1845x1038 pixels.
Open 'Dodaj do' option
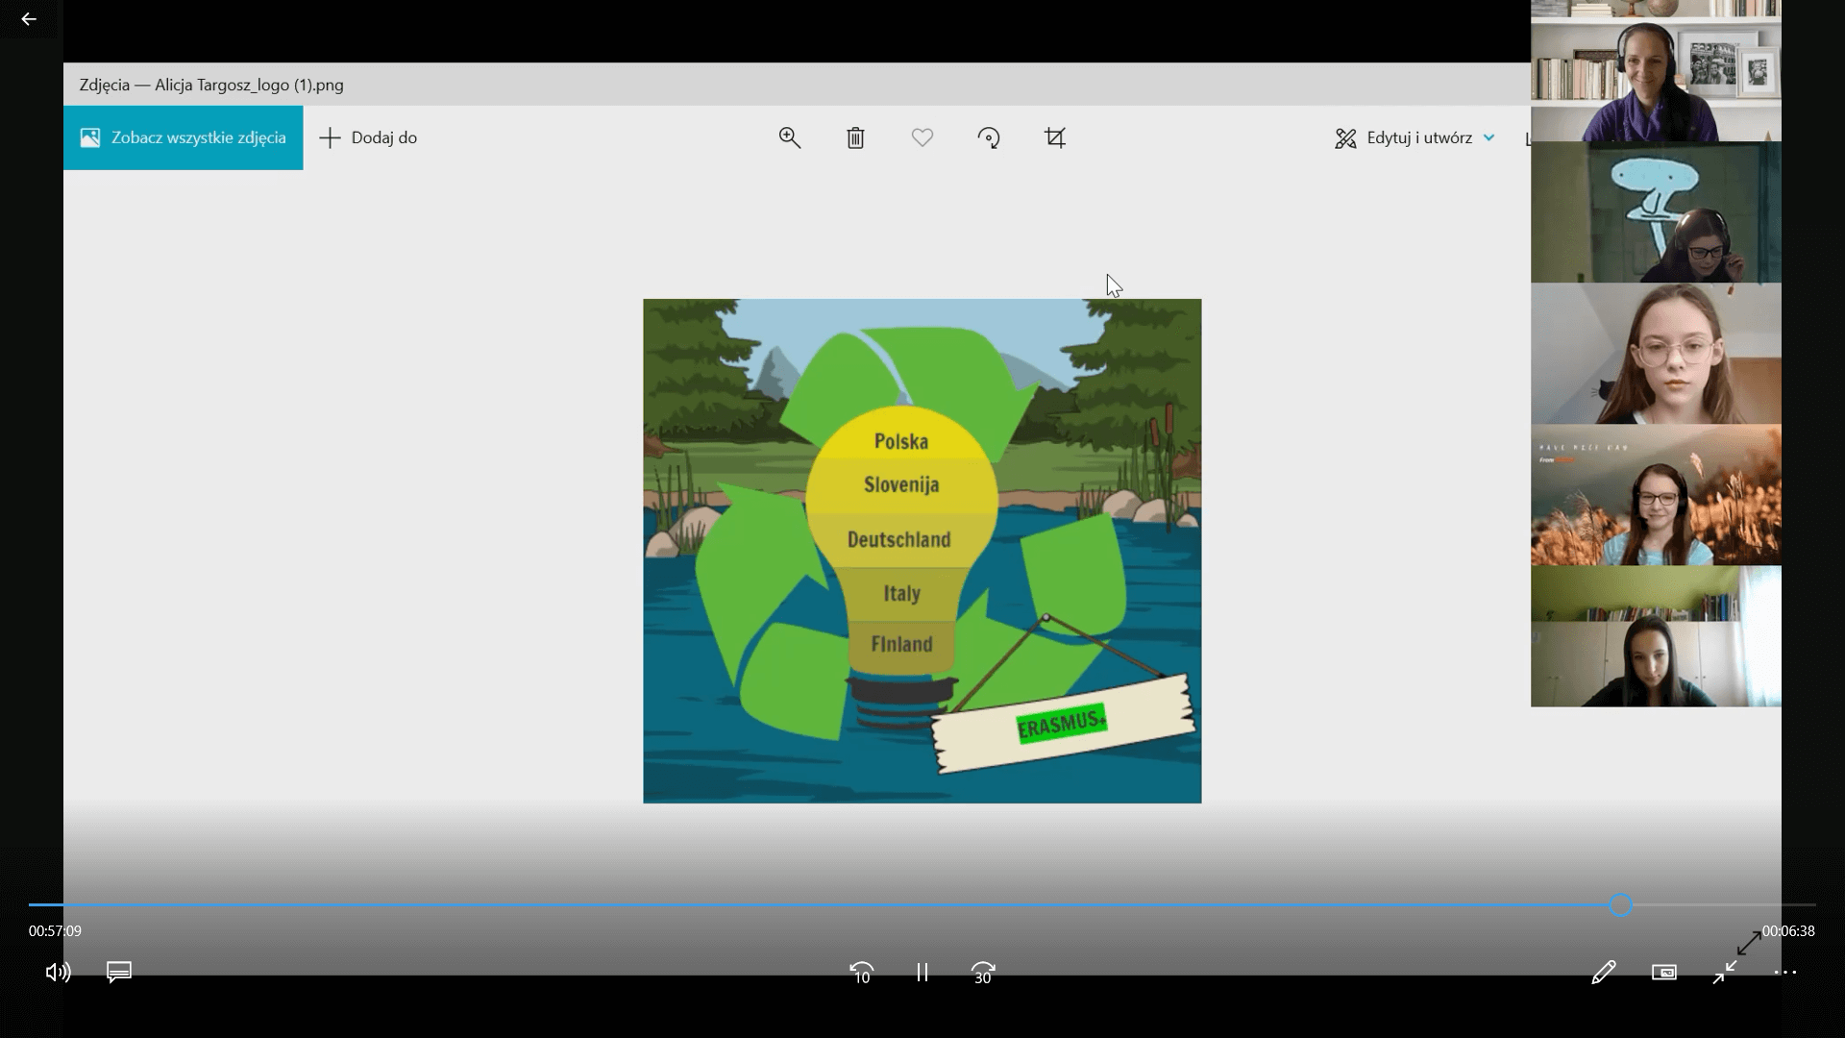[x=368, y=137]
